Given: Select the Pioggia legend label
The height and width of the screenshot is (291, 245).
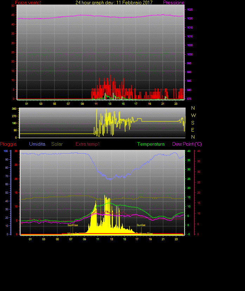Looking at the screenshot, I should click(x=8, y=144).
